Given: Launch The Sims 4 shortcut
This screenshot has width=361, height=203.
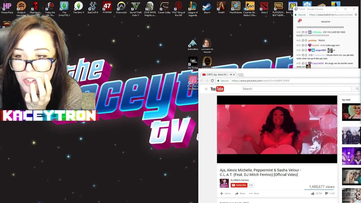Looking at the screenshot, I should 78,8.
